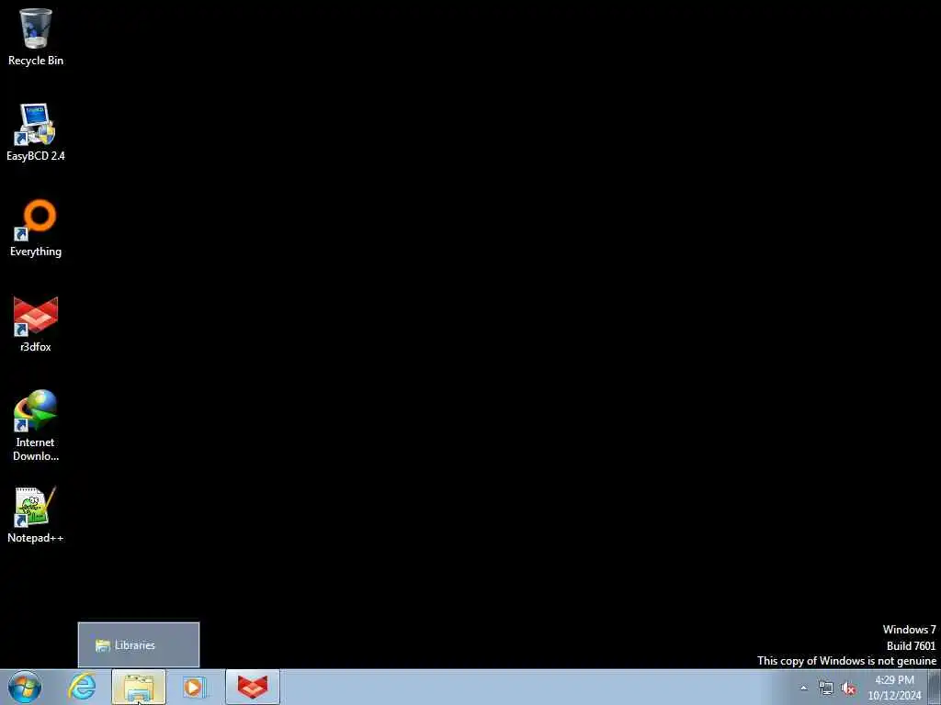Click the Recycle Bin label text
This screenshot has height=705, width=941.
point(36,61)
